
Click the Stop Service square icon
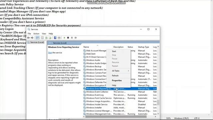tap(68, 38)
